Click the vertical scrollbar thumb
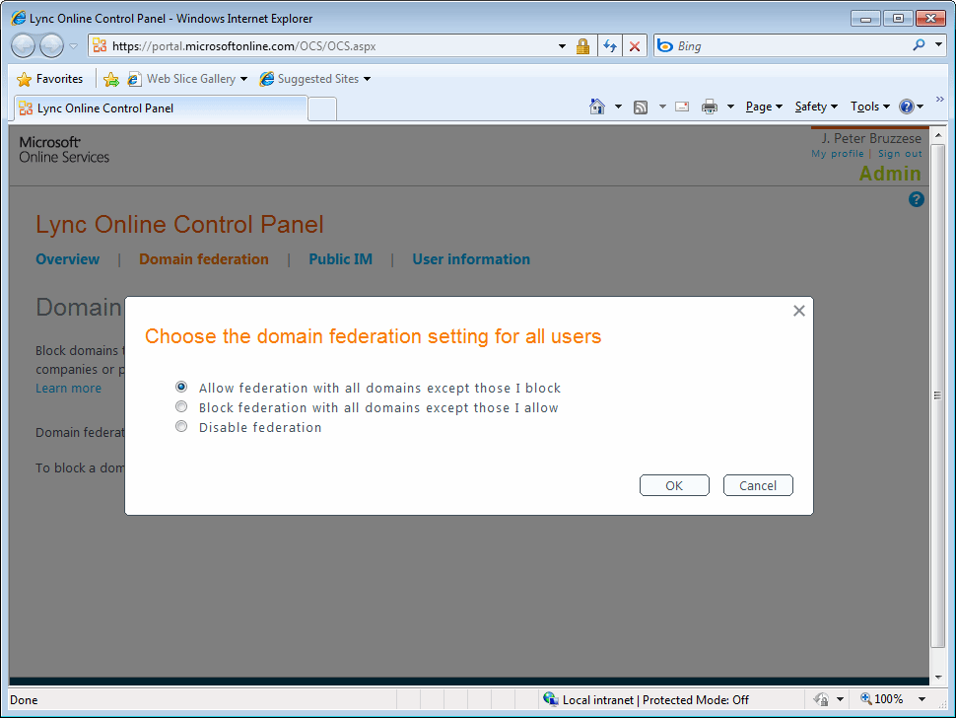The width and height of the screenshot is (956, 718). [938, 395]
